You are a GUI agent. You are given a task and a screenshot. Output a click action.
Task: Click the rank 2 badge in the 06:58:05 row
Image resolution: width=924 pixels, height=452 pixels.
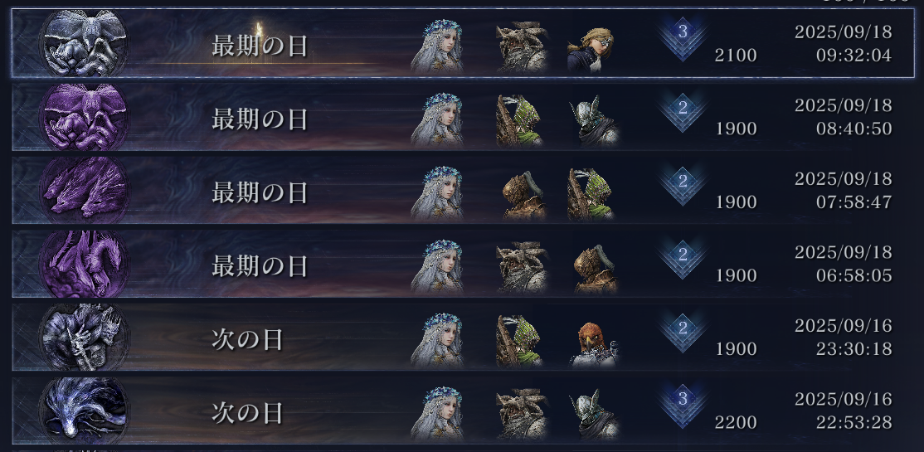[x=683, y=260]
